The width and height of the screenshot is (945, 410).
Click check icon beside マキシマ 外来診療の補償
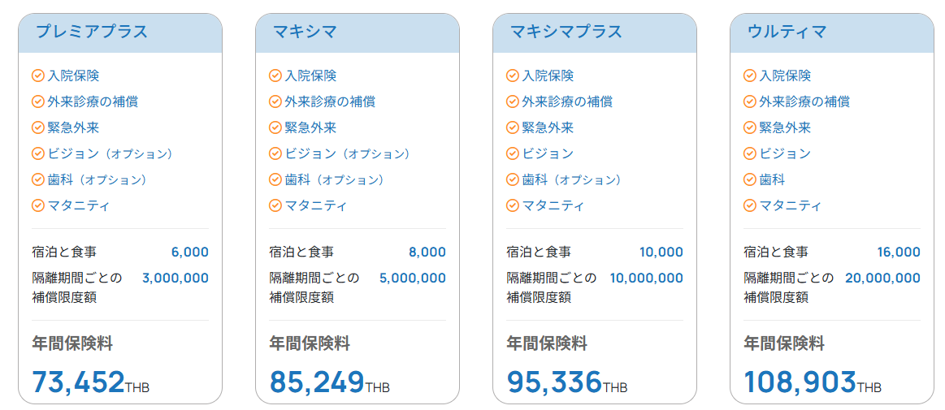[x=275, y=101]
